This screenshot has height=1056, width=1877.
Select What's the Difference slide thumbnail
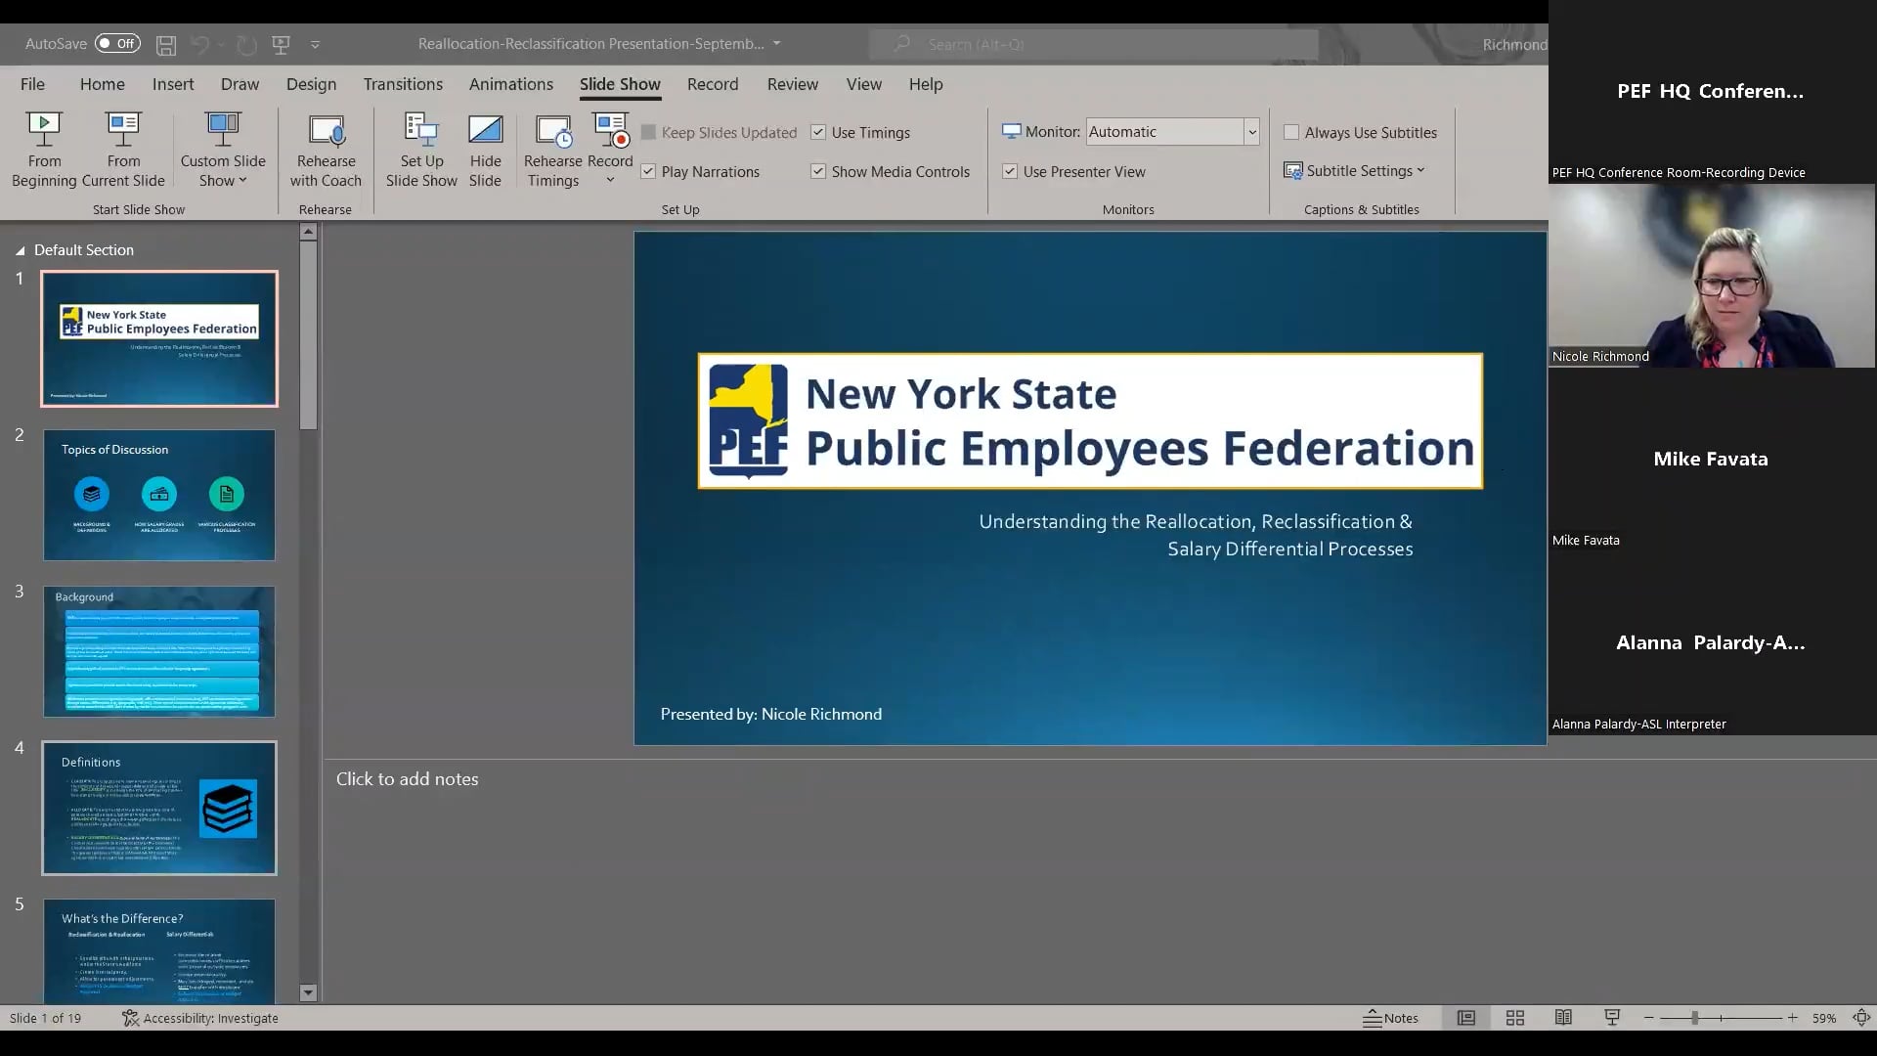tap(159, 951)
